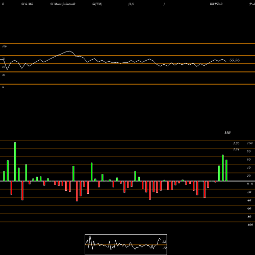The width and height of the screenshot is (255, 255).
Task: Click the 60 label on the MR axis
Action: [249, 160]
